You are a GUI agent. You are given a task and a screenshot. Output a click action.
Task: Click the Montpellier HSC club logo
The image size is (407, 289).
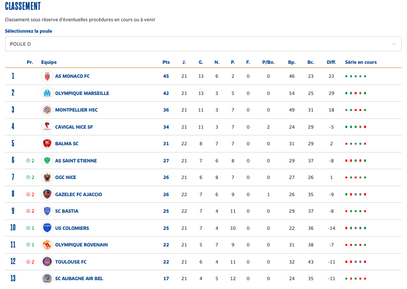[x=47, y=110]
